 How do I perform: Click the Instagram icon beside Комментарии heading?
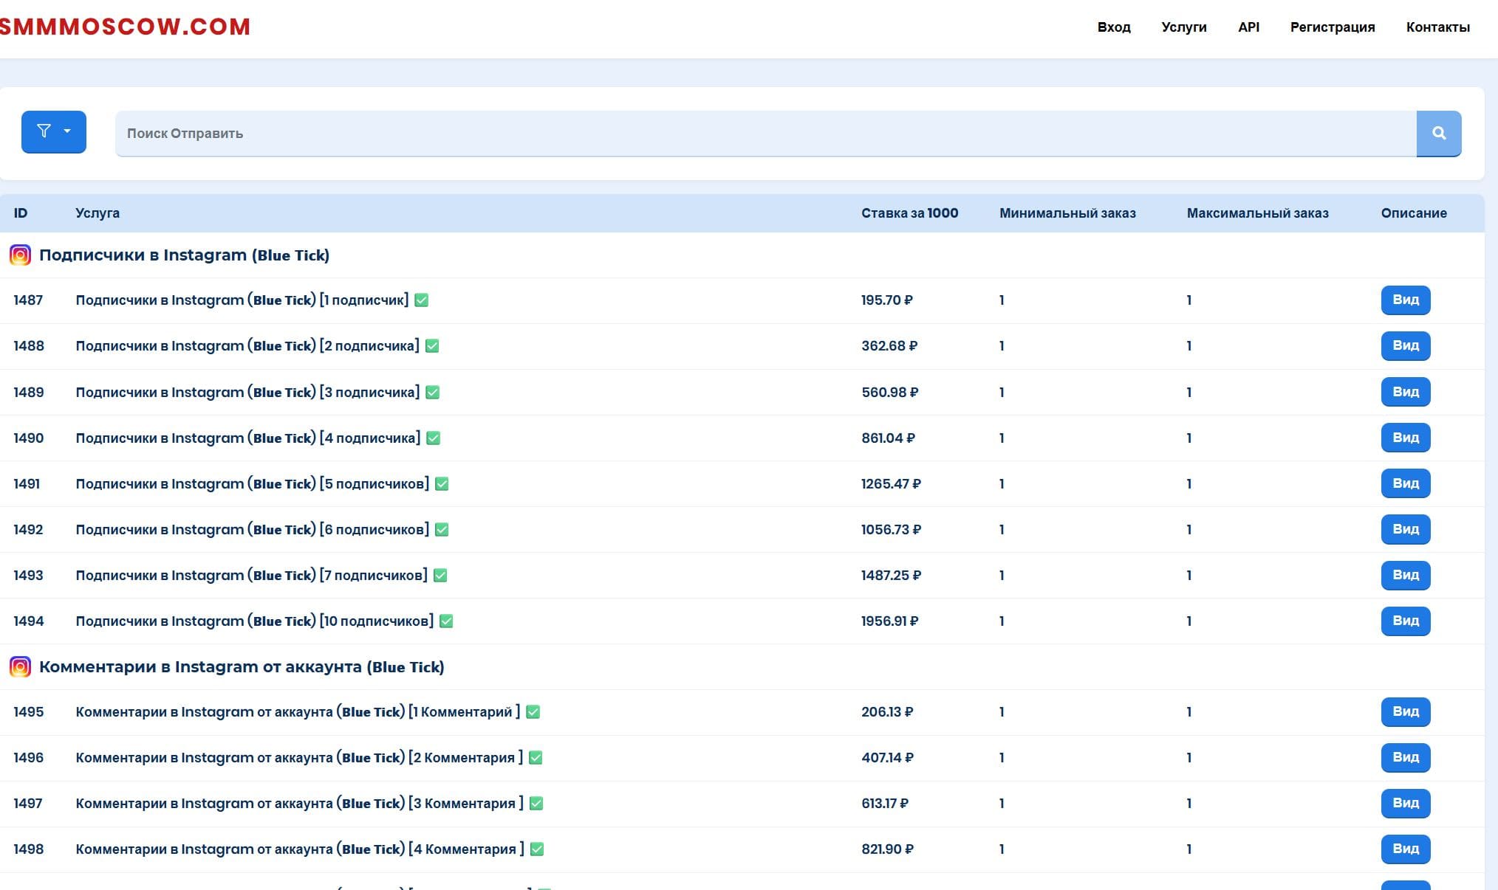coord(20,667)
